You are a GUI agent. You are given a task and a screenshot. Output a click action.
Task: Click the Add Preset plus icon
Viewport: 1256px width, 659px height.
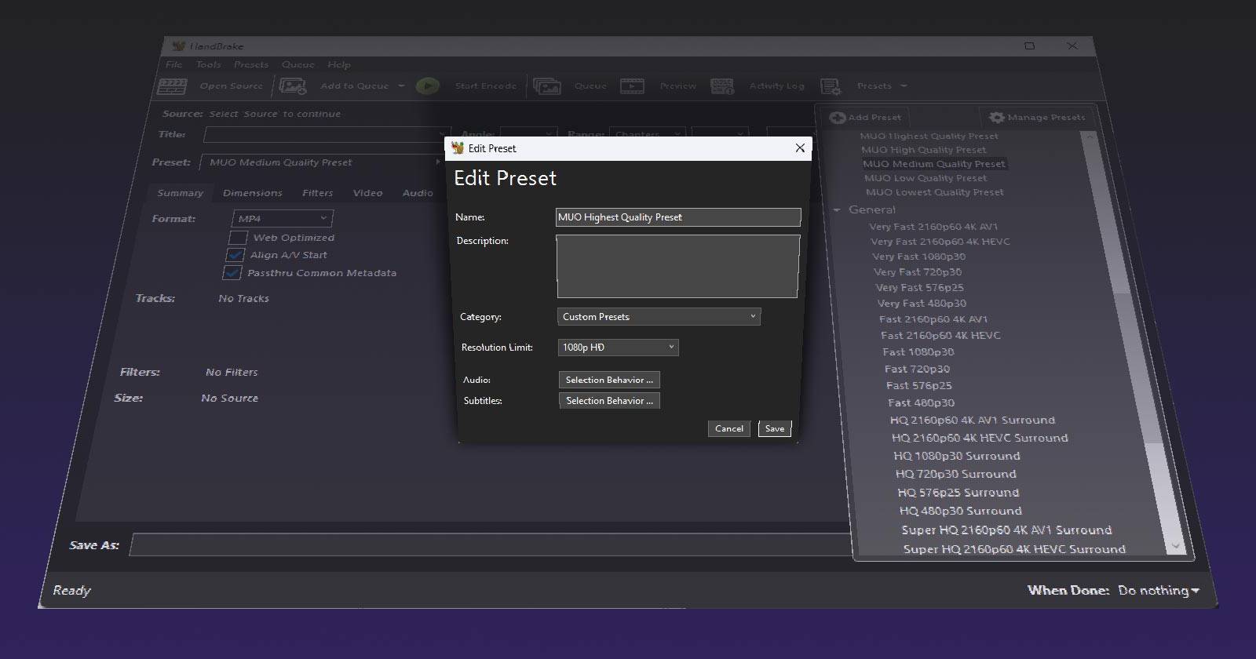838,117
